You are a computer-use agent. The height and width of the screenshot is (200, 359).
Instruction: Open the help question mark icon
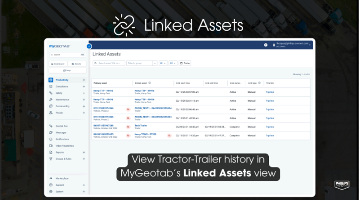coord(265,45)
